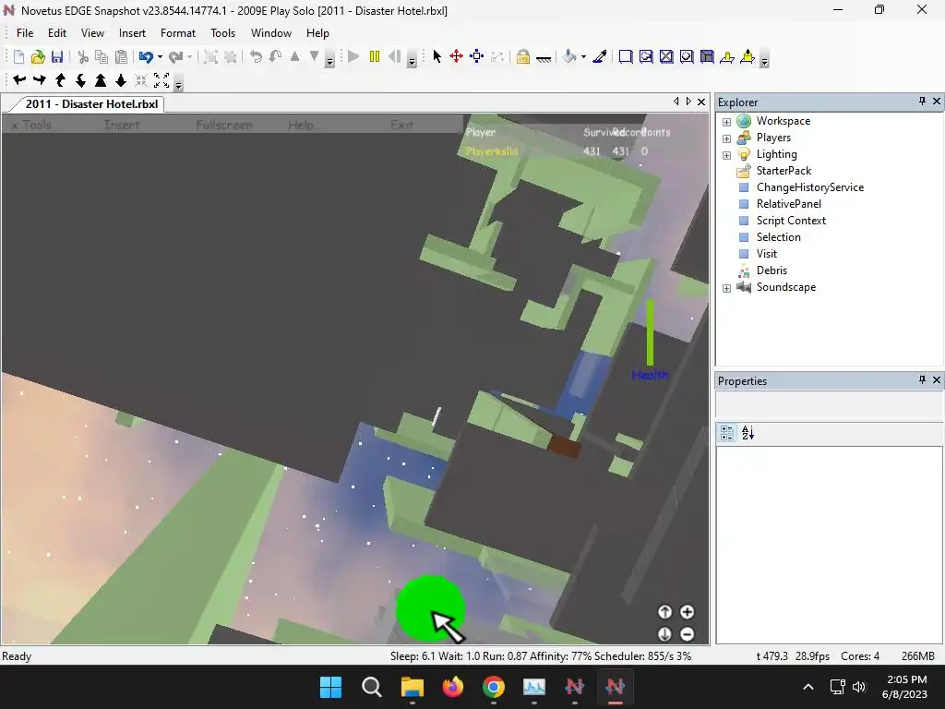Save the place using the floppy icon

56,56
